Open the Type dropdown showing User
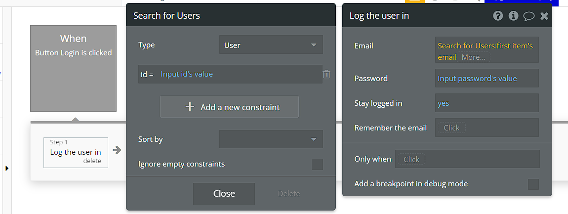 (x=271, y=45)
